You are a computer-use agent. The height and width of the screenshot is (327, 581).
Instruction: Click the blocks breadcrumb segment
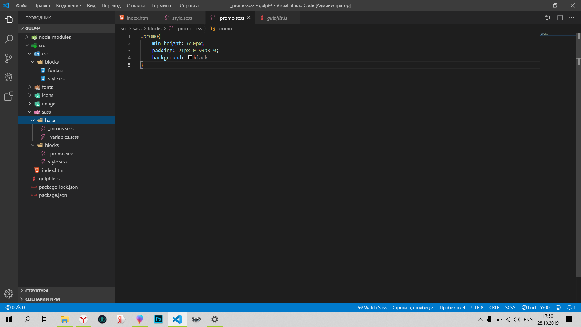pyautogui.click(x=154, y=28)
